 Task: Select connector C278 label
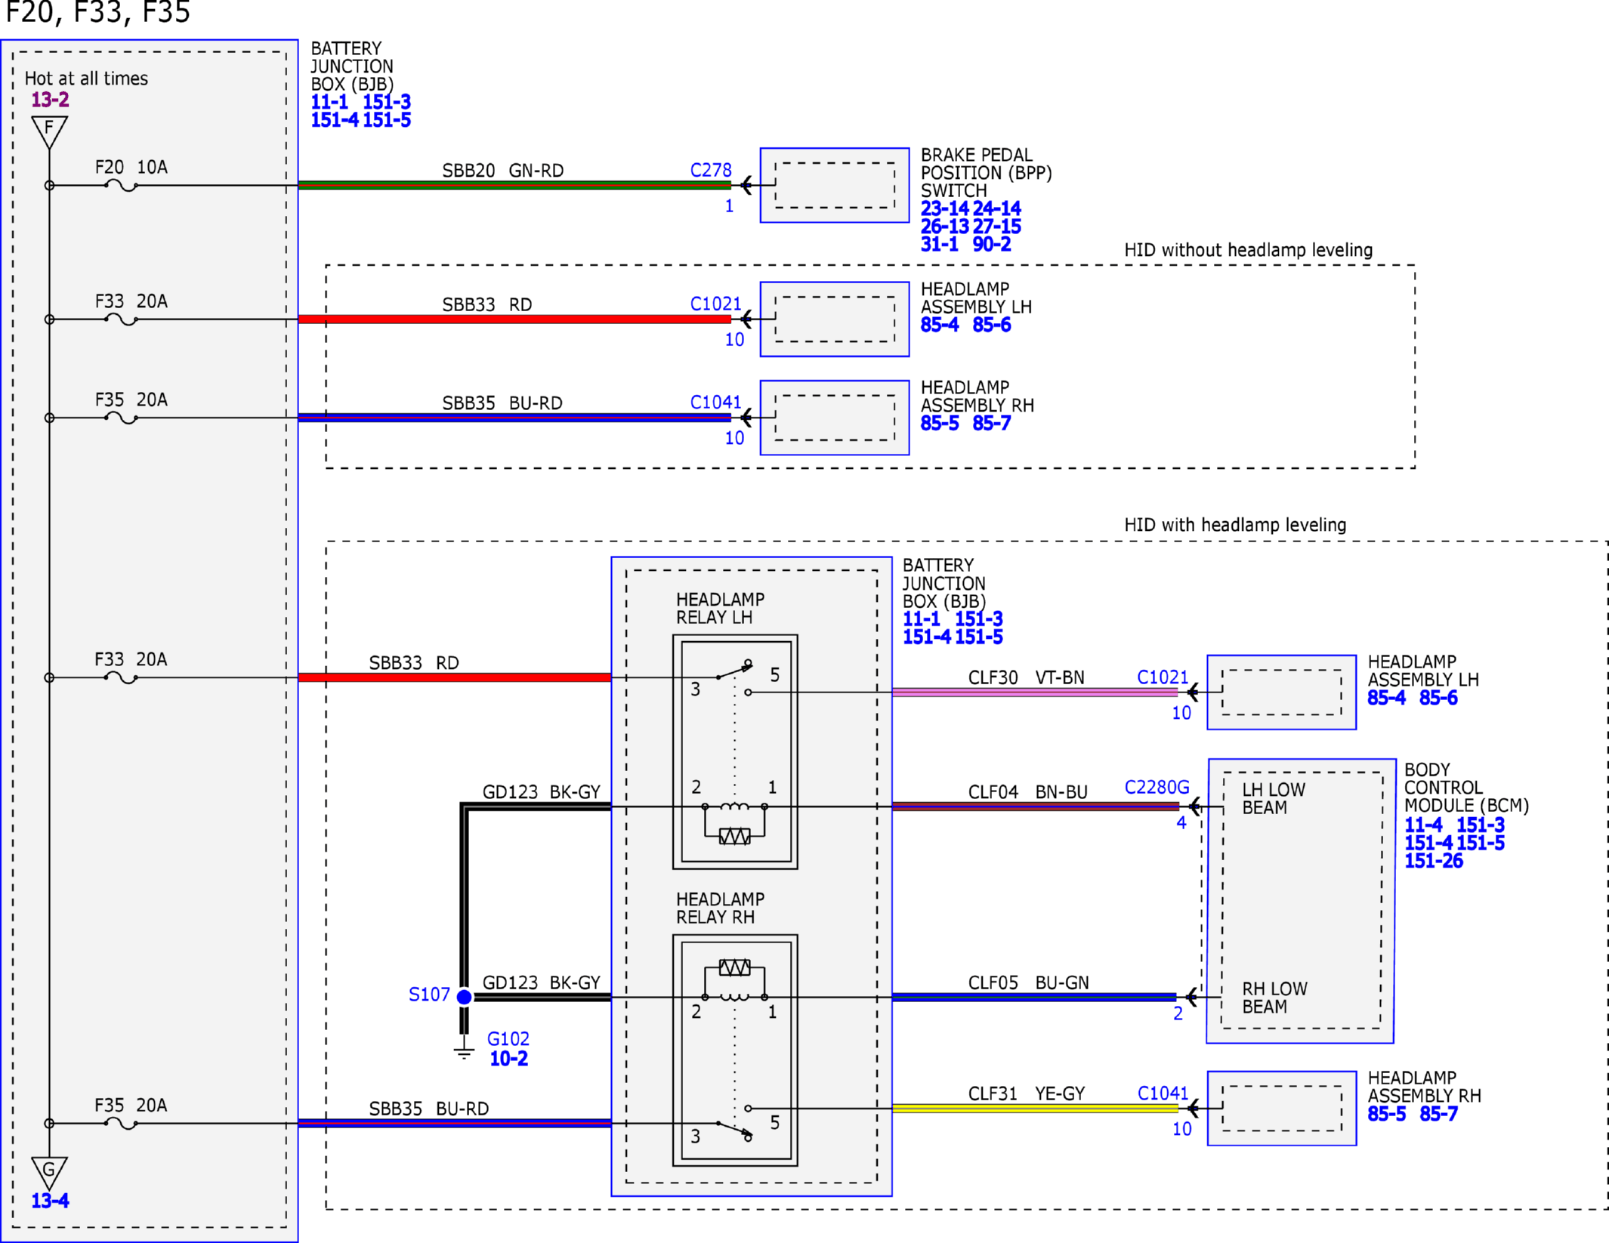(711, 171)
